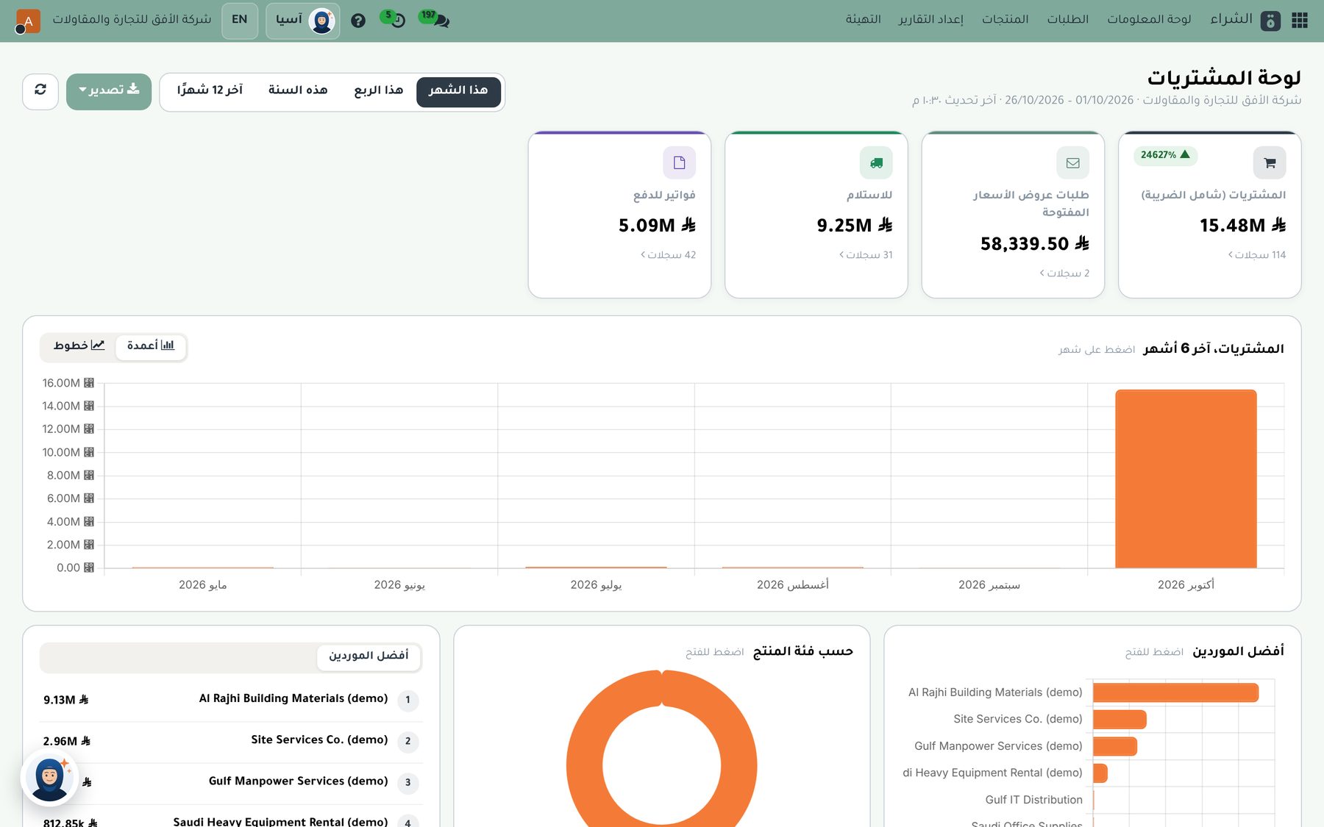Open 42 سجلات link under فواتير للدفع
This screenshot has width=1324, height=827.
point(668,255)
